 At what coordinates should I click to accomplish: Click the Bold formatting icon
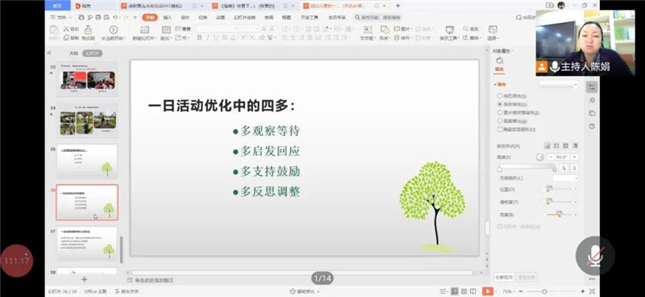point(199,37)
